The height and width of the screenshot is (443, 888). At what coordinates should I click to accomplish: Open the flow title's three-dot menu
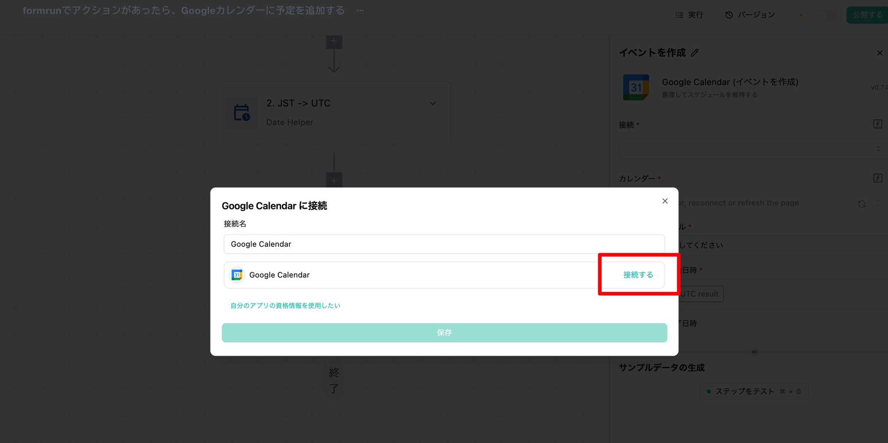360,10
